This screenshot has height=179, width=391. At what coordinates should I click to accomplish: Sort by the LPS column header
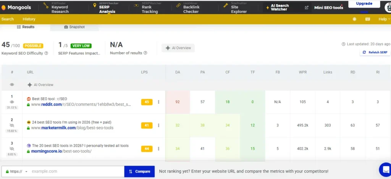tap(144, 72)
